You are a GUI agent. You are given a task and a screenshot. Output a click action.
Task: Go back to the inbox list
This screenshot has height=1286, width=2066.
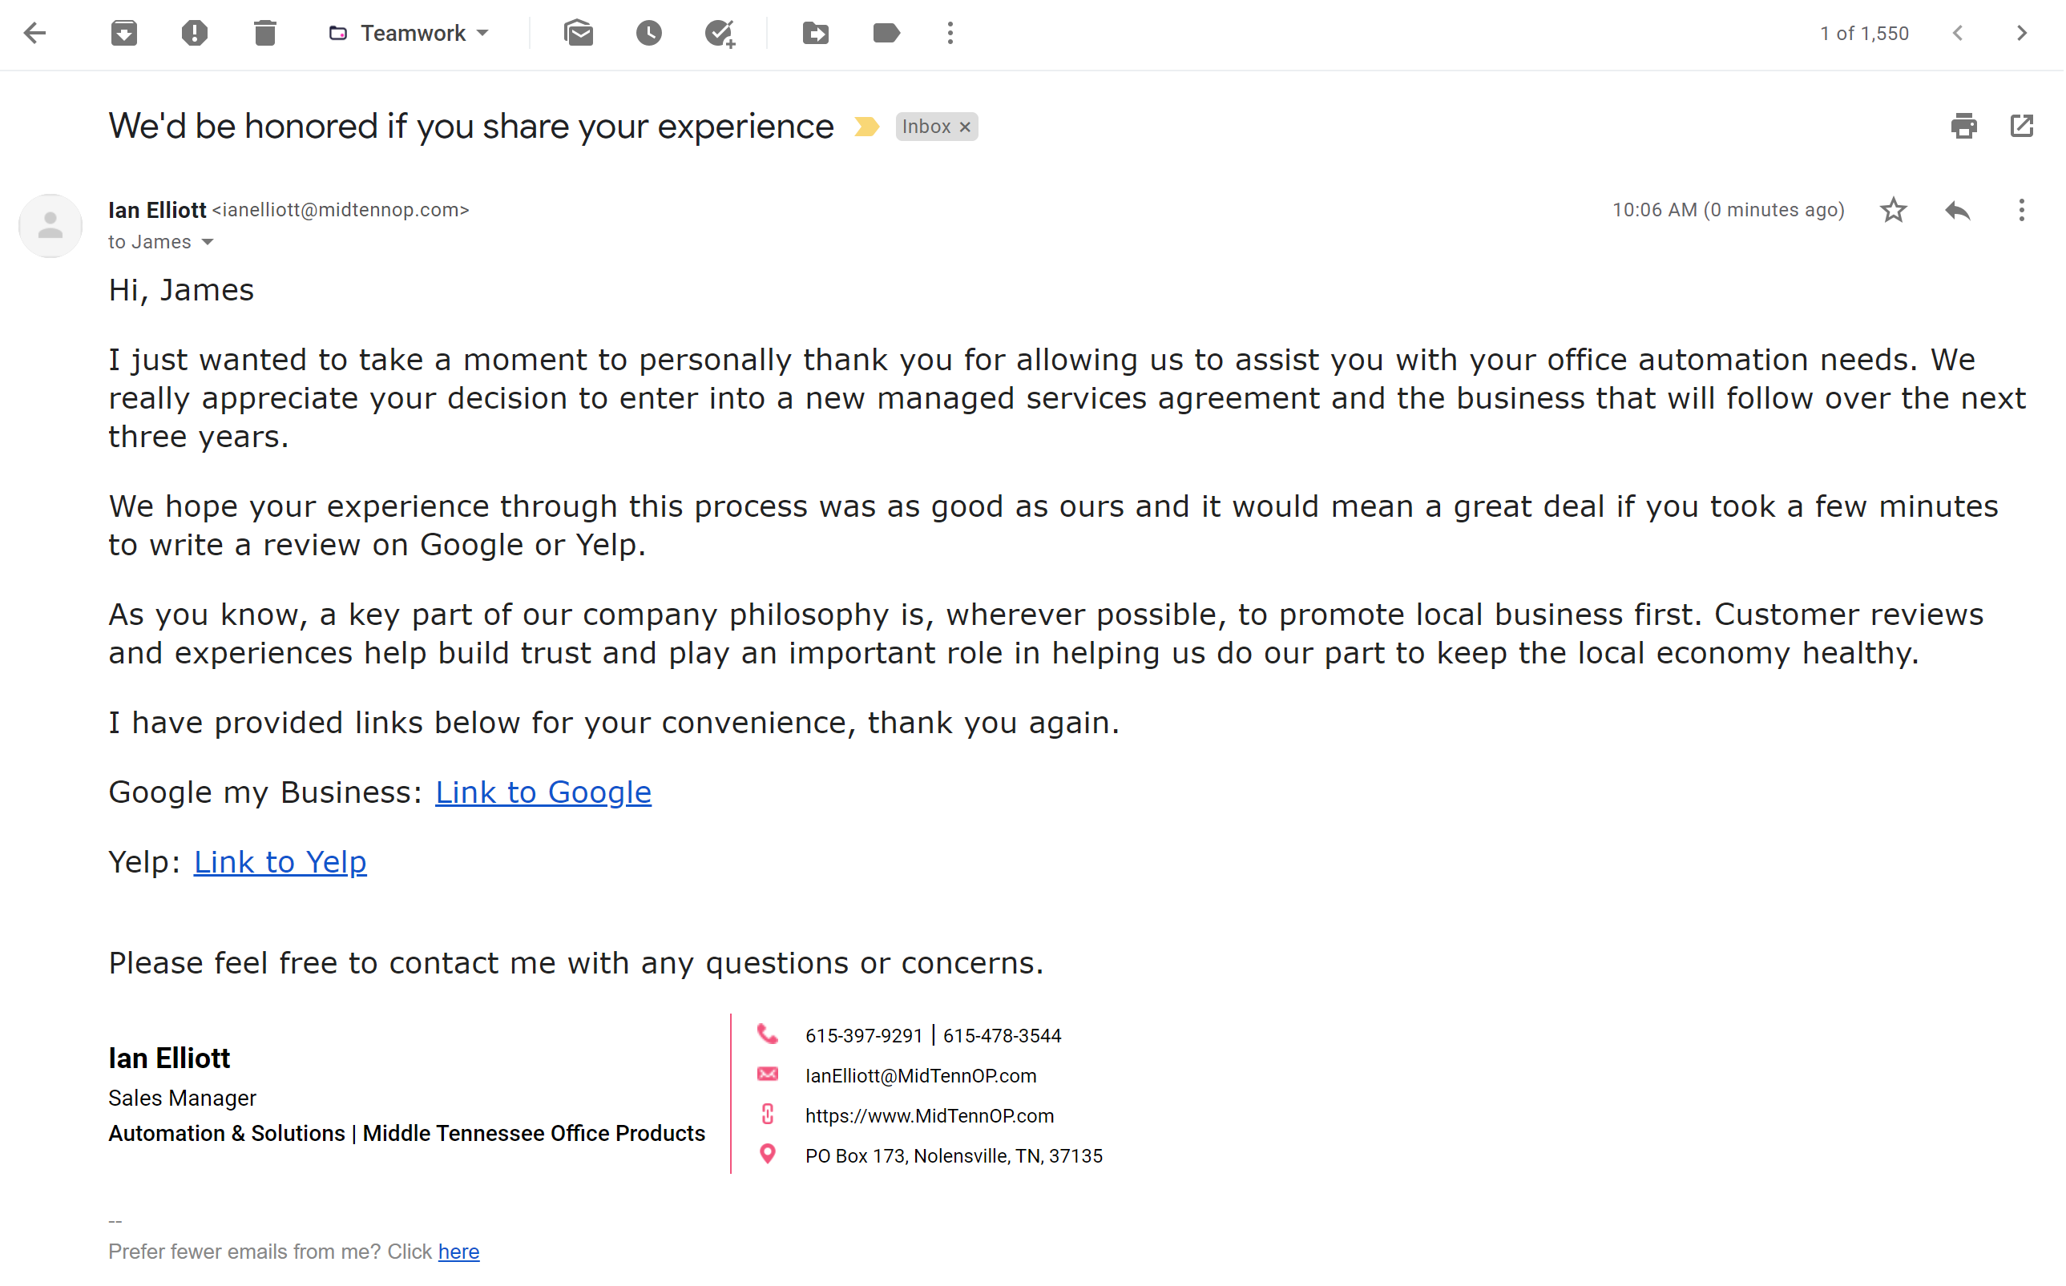pyautogui.click(x=35, y=33)
